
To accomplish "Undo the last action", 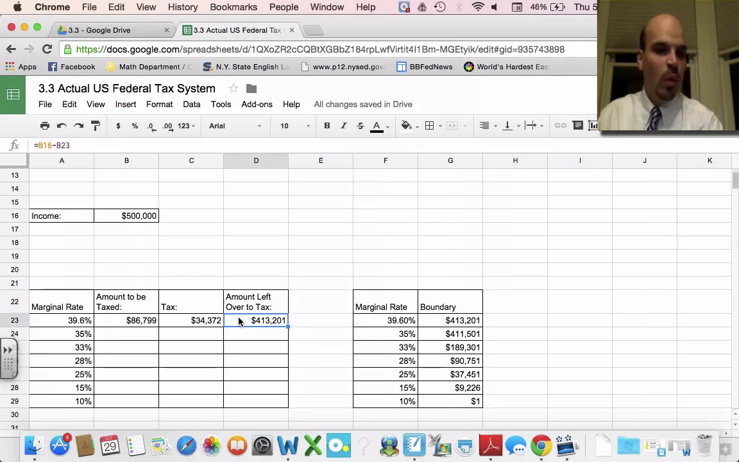I will [x=62, y=126].
